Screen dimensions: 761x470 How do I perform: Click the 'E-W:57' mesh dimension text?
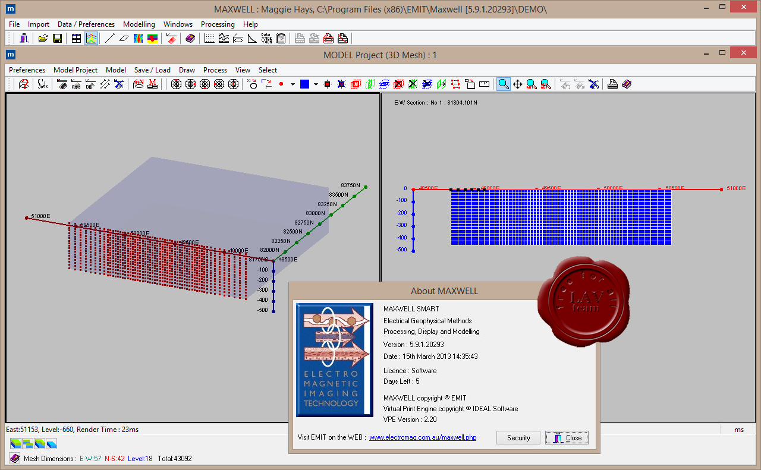(90, 459)
